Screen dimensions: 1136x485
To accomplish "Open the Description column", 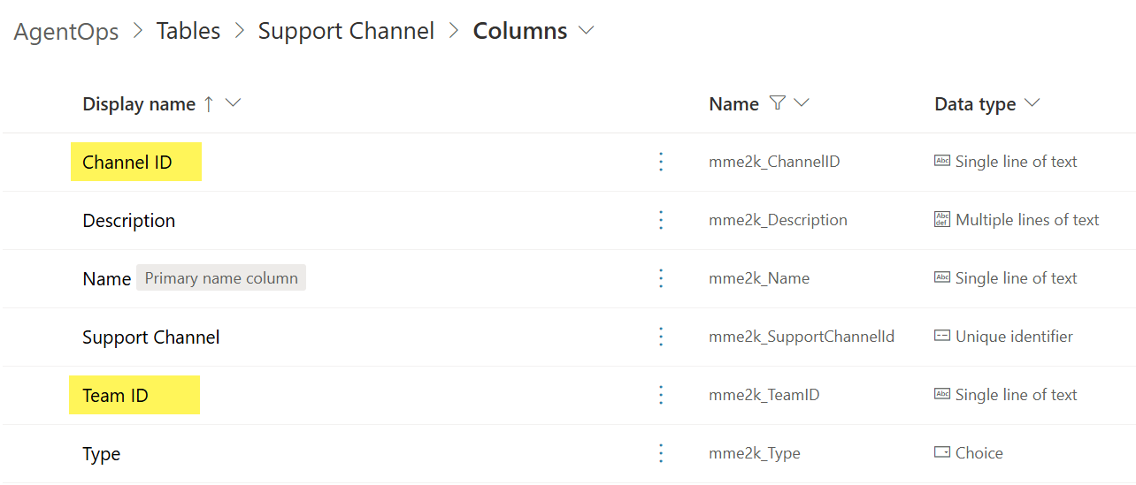I will click(x=128, y=221).
